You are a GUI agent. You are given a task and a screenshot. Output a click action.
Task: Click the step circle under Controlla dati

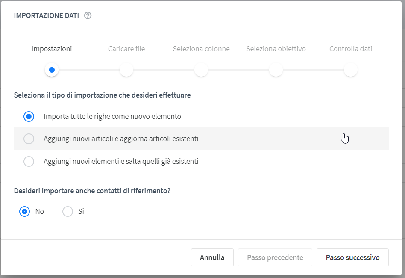351,70
